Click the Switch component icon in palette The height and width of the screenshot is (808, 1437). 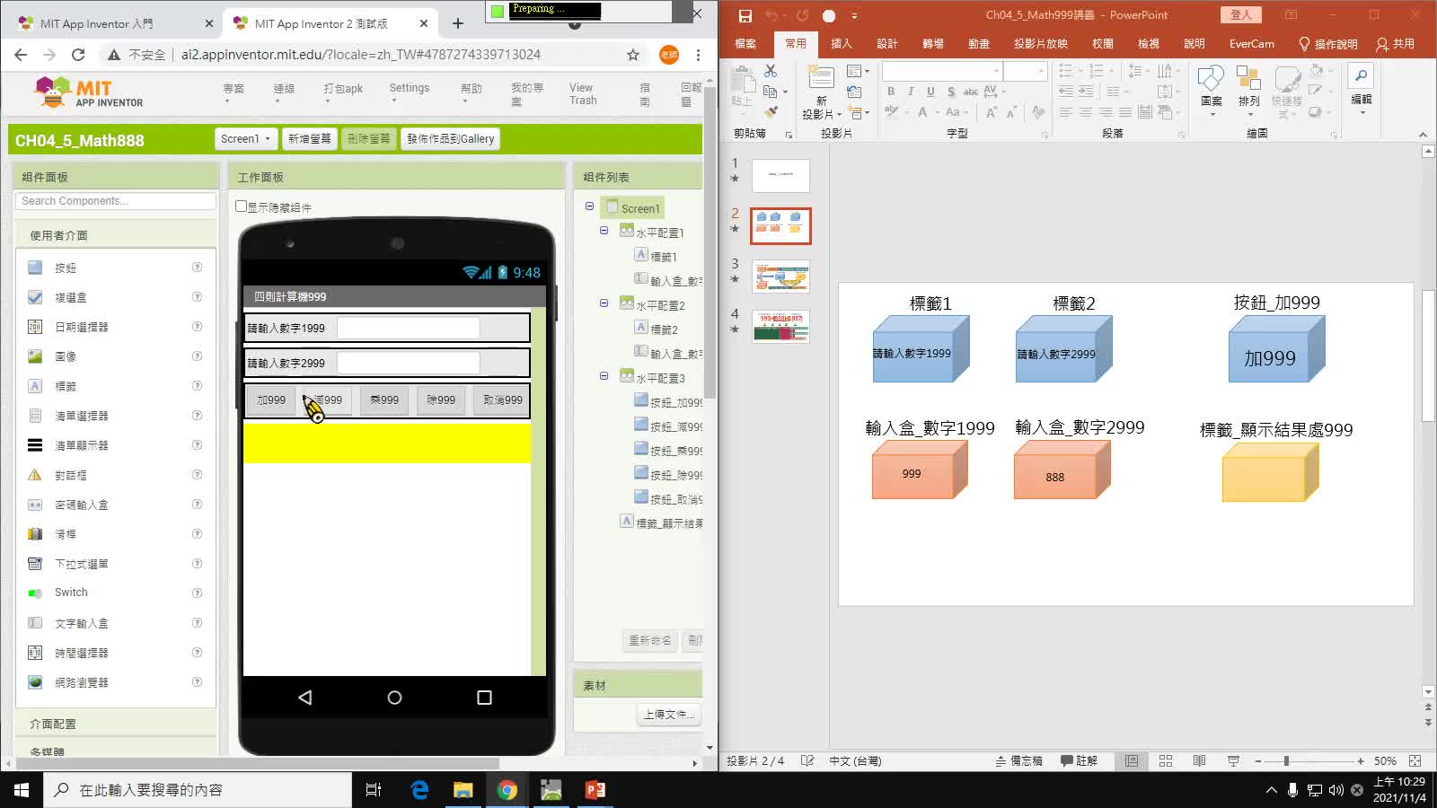(x=35, y=593)
